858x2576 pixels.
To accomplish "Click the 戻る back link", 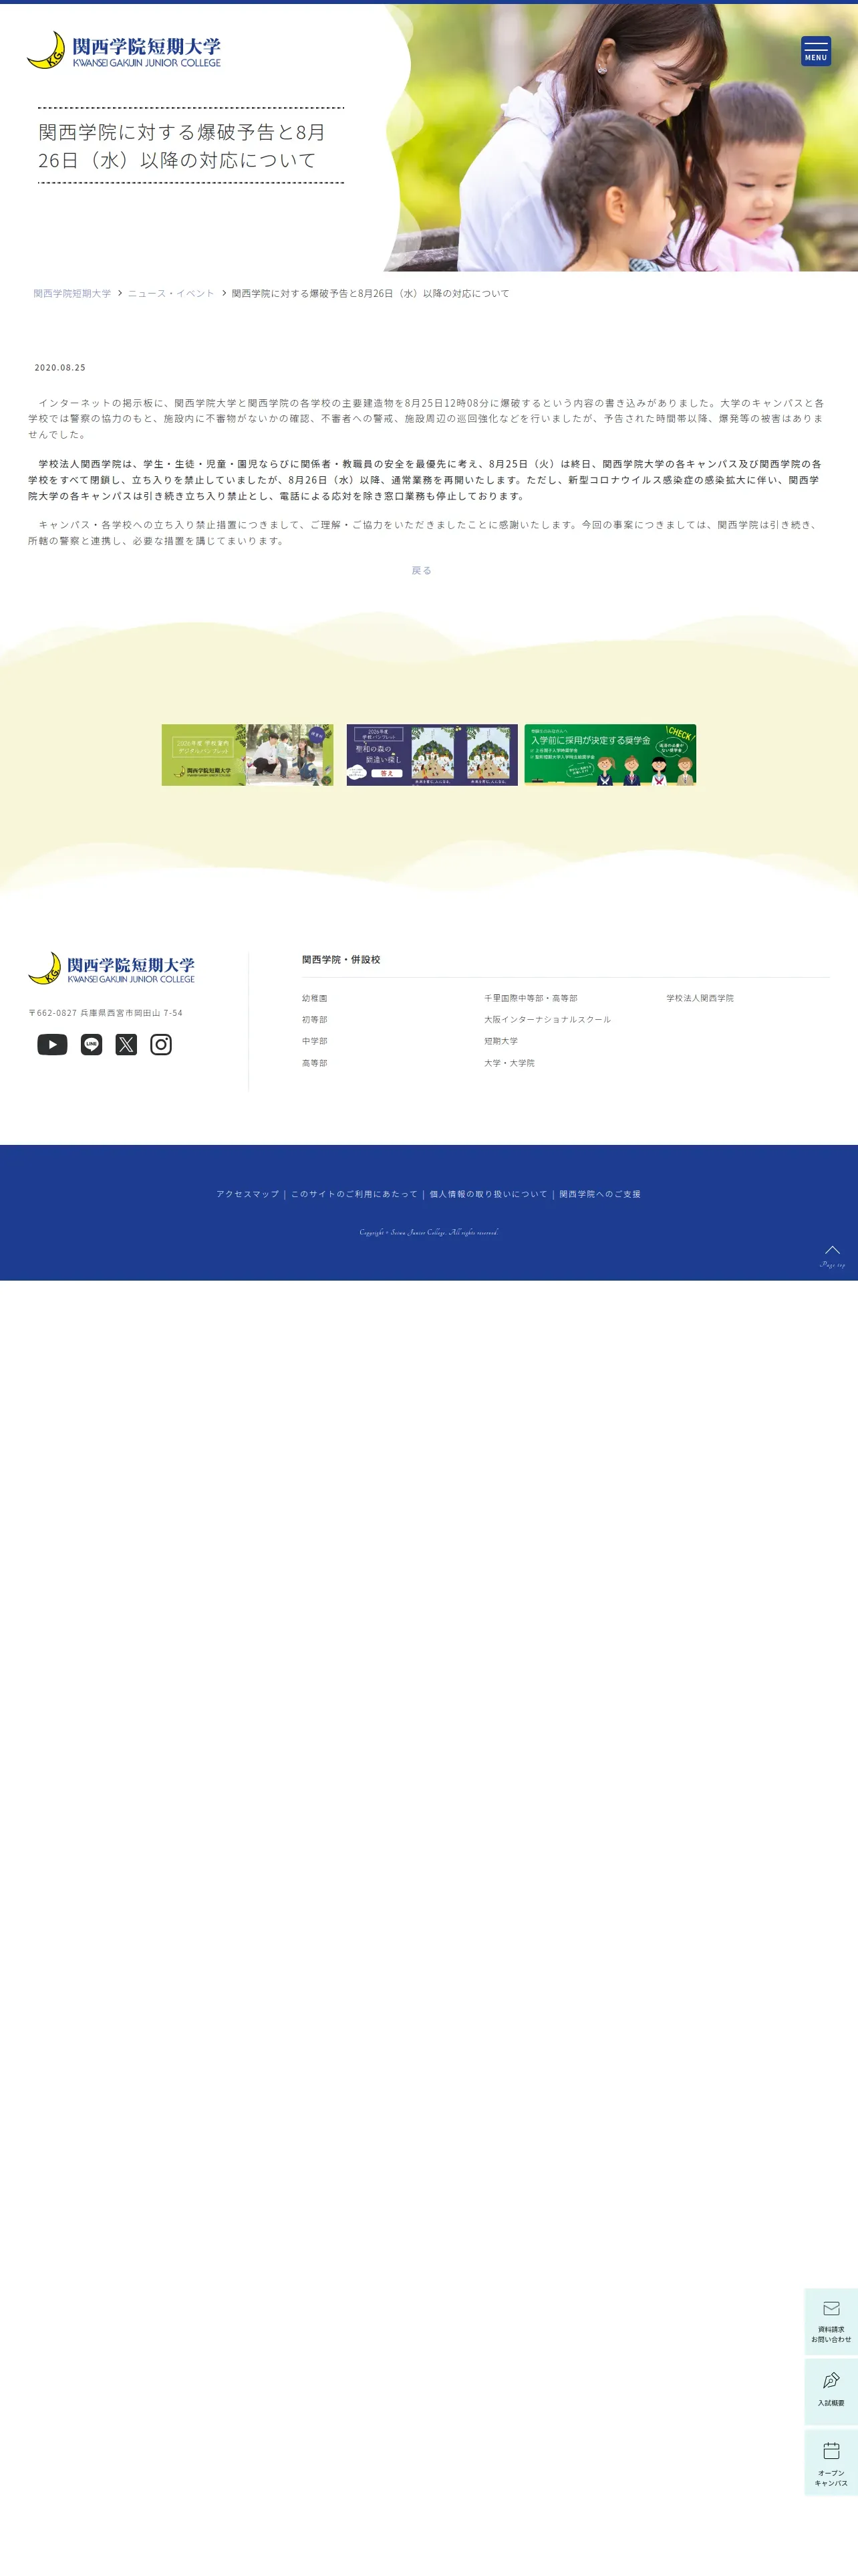I will pyautogui.click(x=422, y=570).
